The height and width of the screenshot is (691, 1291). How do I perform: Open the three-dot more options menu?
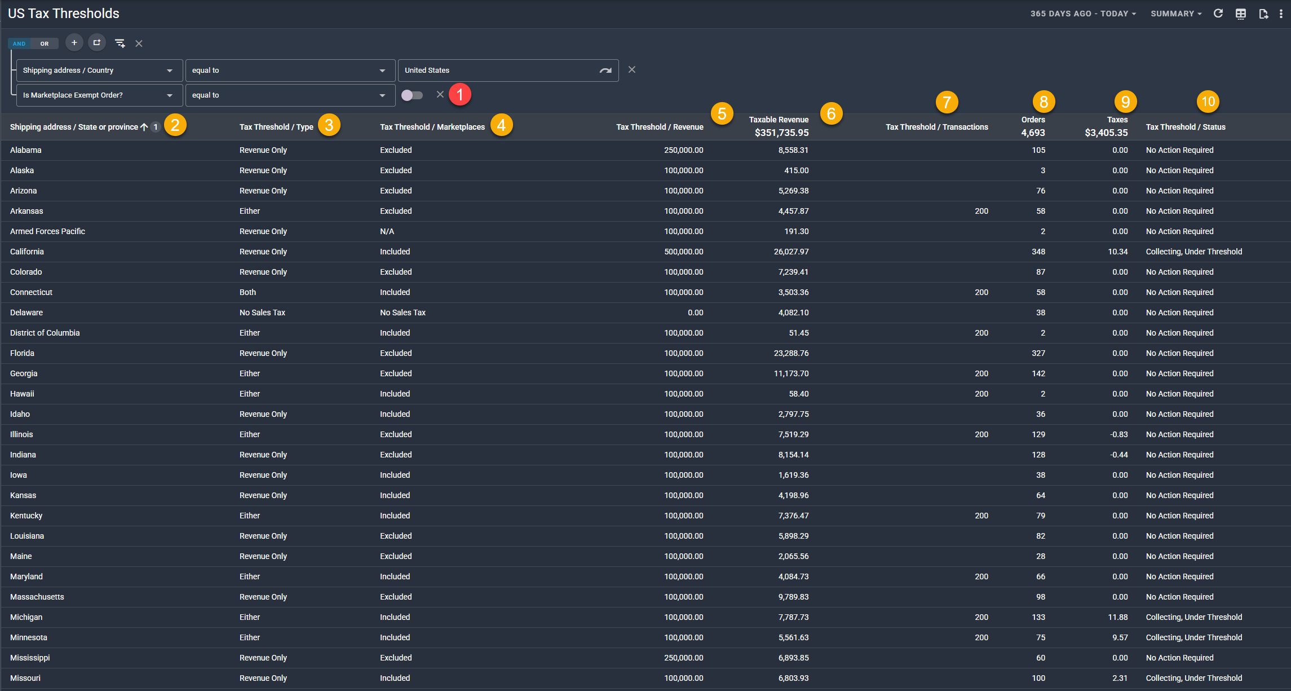[1281, 14]
